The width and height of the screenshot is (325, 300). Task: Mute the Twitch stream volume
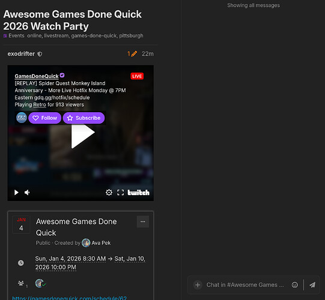[x=27, y=193]
